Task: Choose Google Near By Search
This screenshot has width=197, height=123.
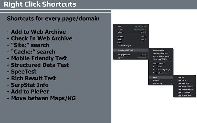Action: tap(161, 56)
